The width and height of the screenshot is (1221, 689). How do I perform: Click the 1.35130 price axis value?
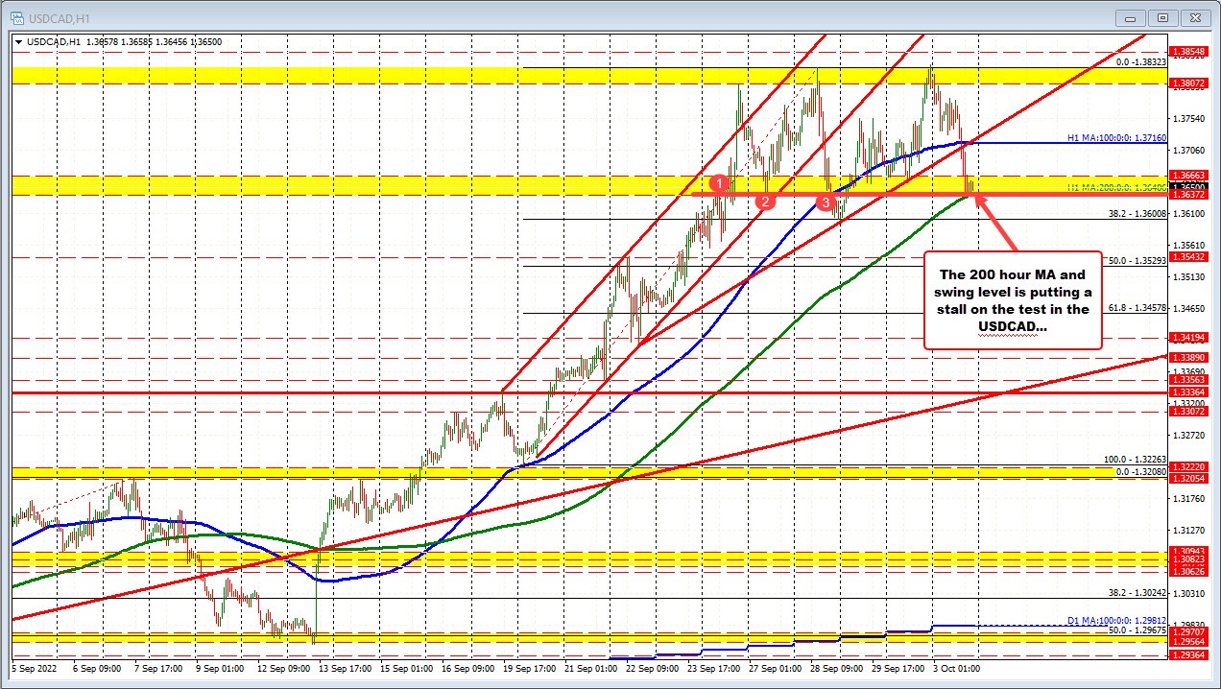pos(1190,276)
